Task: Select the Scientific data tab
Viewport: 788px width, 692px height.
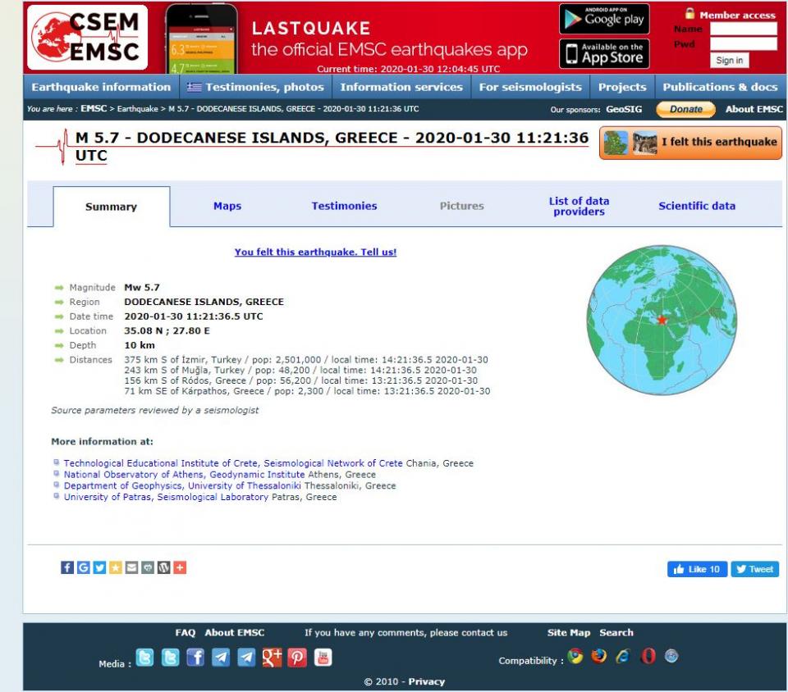Action: (x=697, y=206)
